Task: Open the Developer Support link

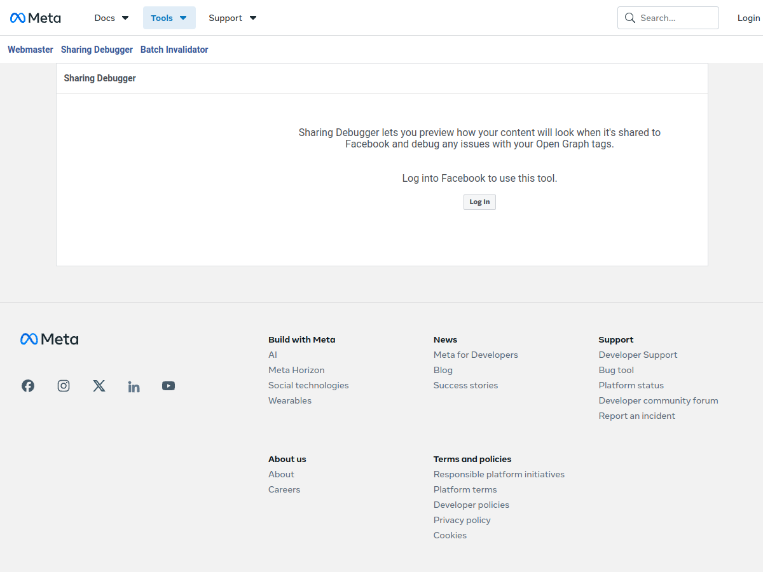Action: pos(638,355)
